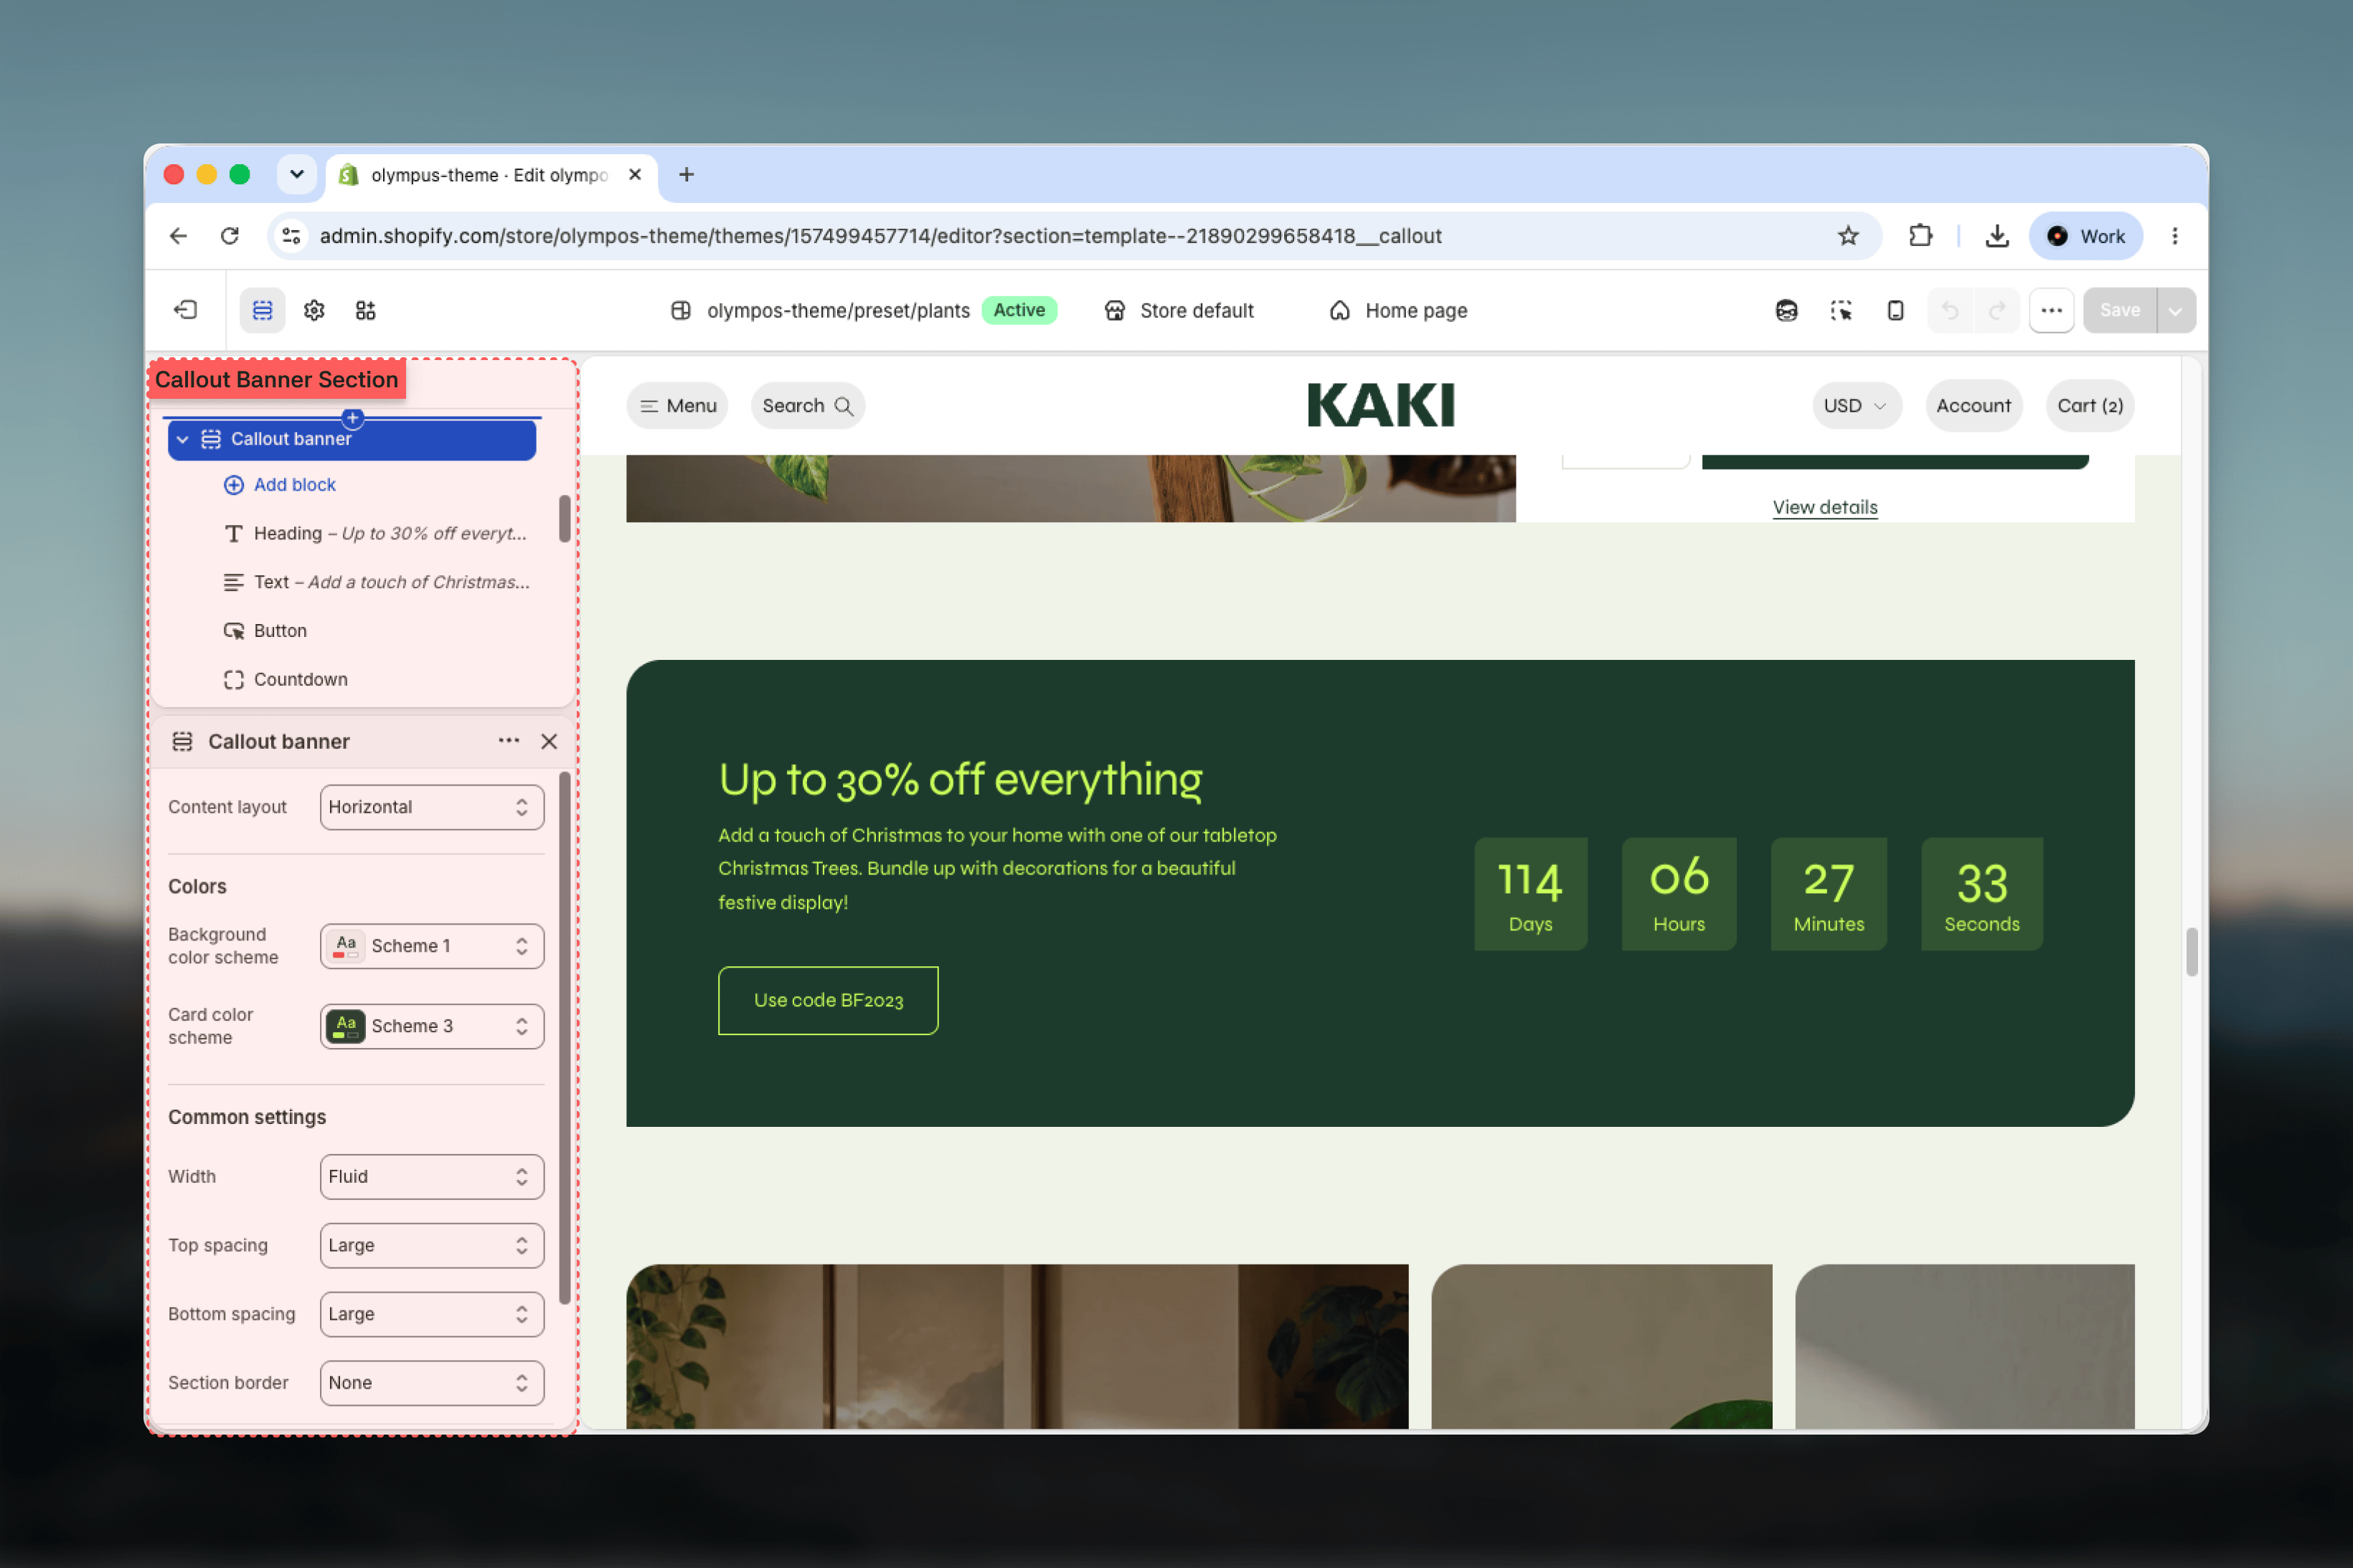Click the Search button in preview
This screenshot has height=1568, width=2353.
click(x=807, y=405)
